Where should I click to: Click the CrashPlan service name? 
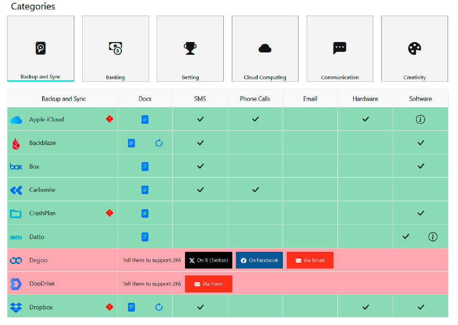(x=43, y=213)
